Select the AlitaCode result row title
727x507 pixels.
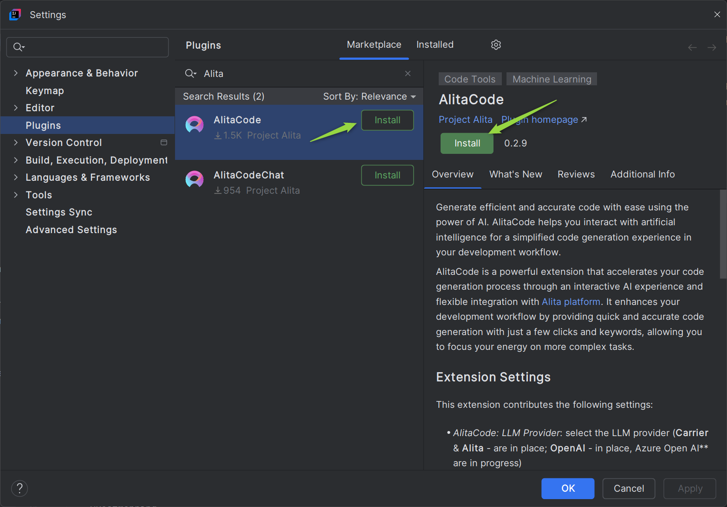pos(237,120)
